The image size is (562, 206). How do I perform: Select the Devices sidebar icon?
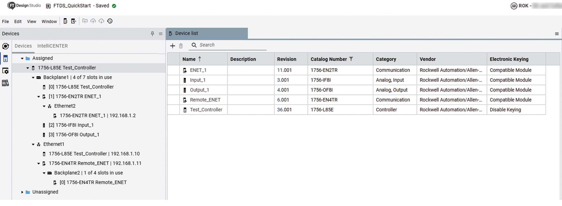point(5,59)
